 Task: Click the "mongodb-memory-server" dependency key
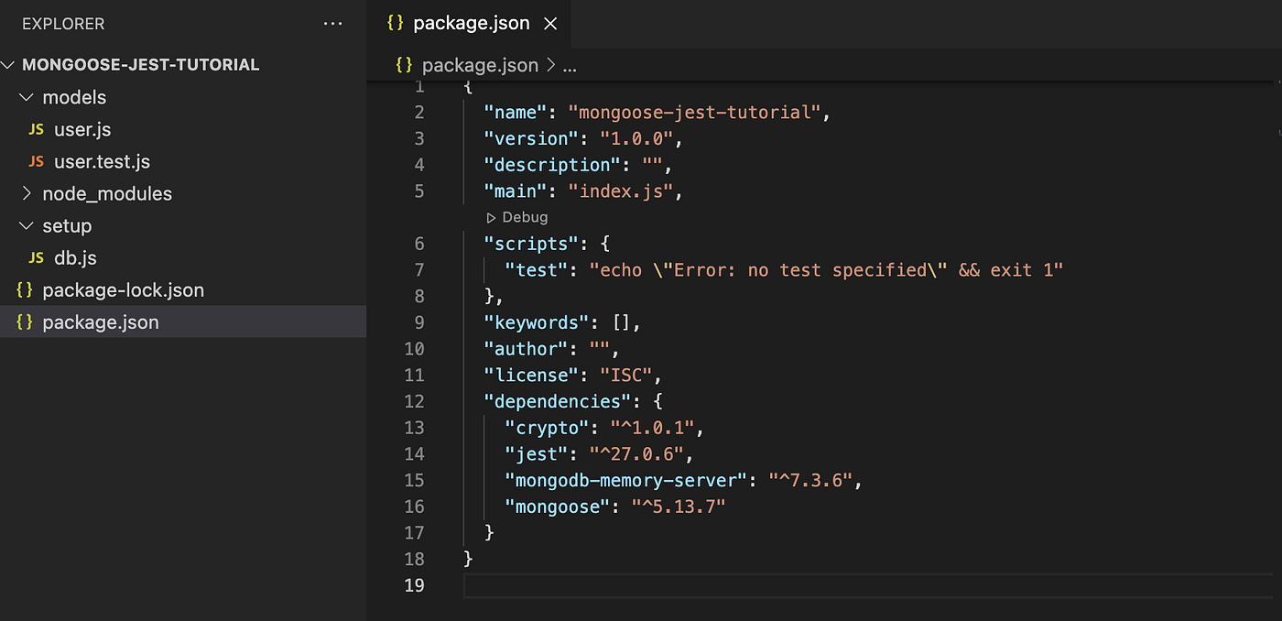[626, 481]
